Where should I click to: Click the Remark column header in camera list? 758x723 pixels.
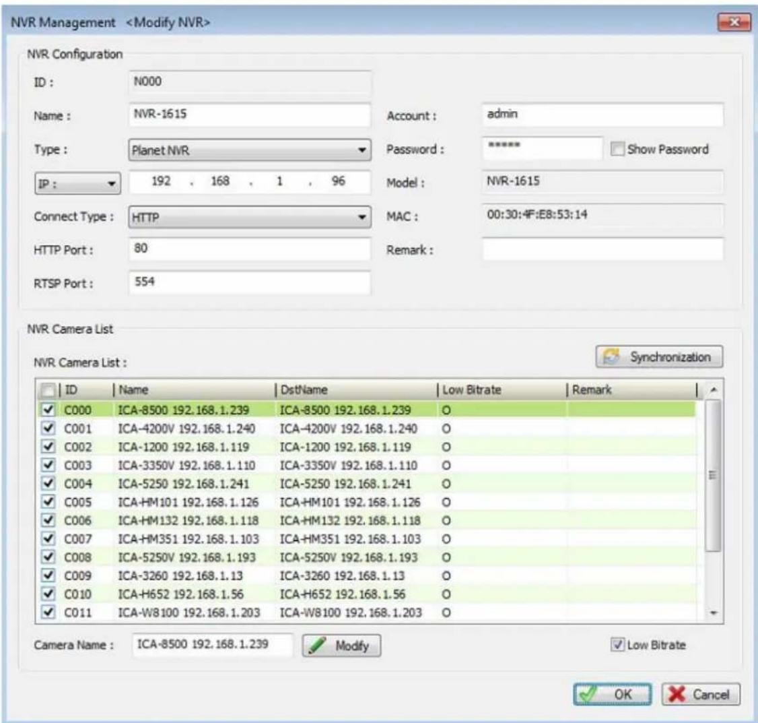[631, 390]
